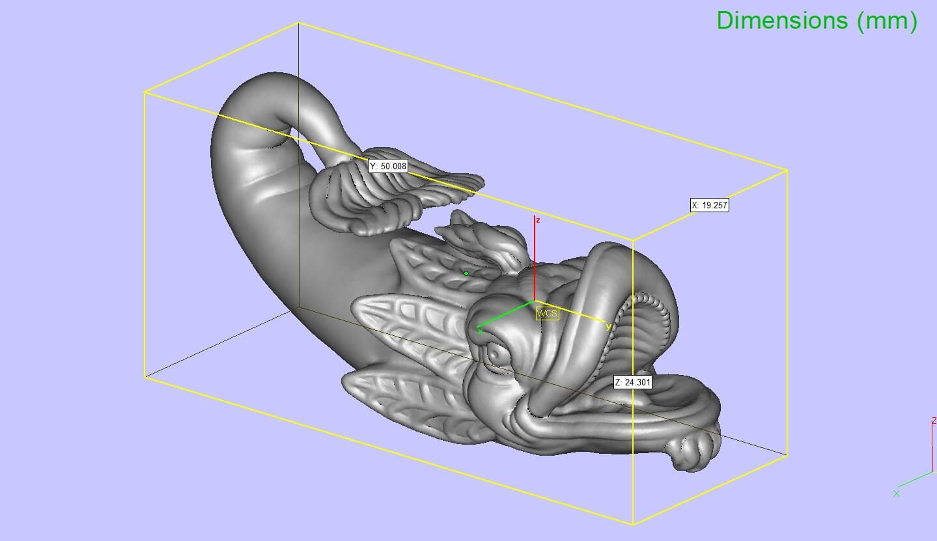The height and width of the screenshot is (541, 937).
Task: Click the yellow Y axis letter at WCS
Action: (608, 327)
